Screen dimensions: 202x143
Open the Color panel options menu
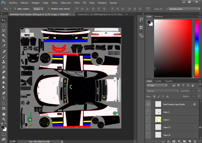200,16
